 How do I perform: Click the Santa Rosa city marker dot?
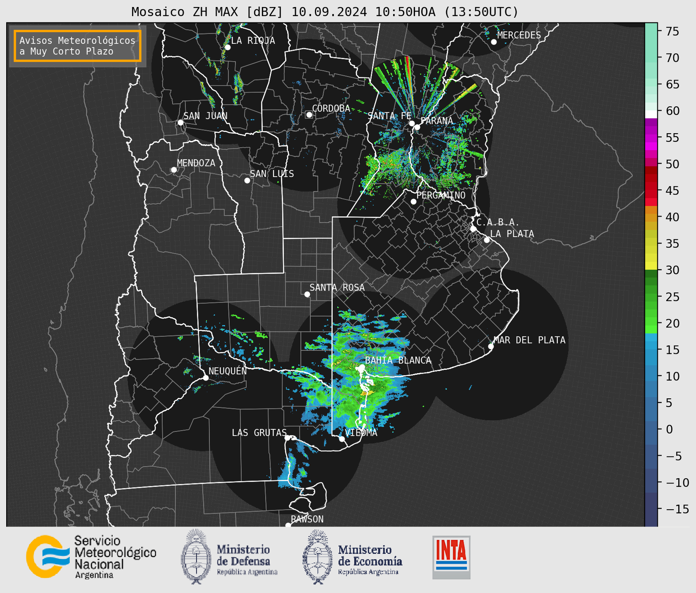coord(307,294)
